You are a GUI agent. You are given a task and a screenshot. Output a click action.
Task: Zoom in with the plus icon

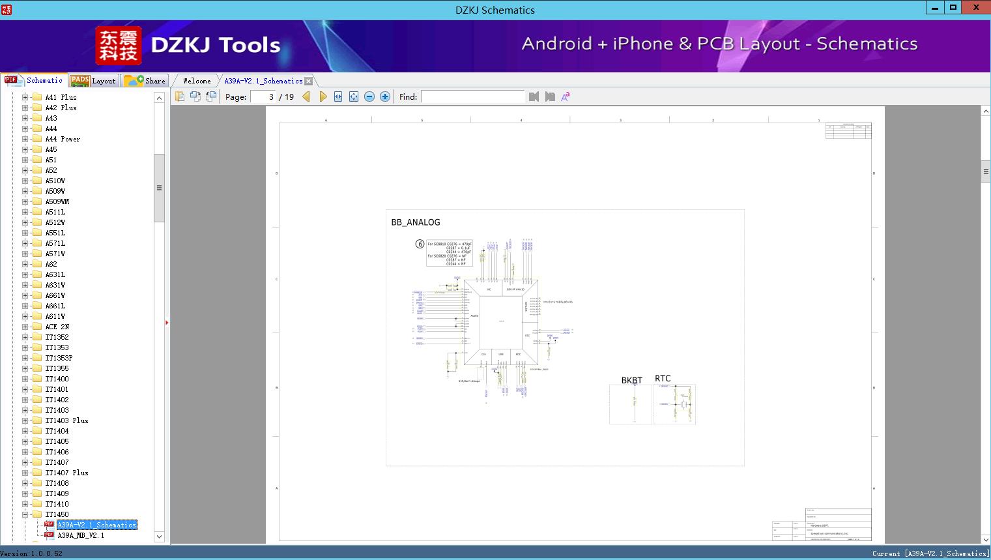pyautogui.click(x=385, y=96)
